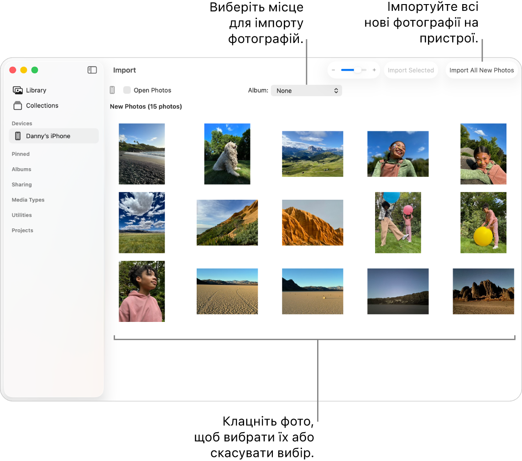522x461 pixels.
Task: Open the Album None dropdown menu
Action: tap(306, 90)
